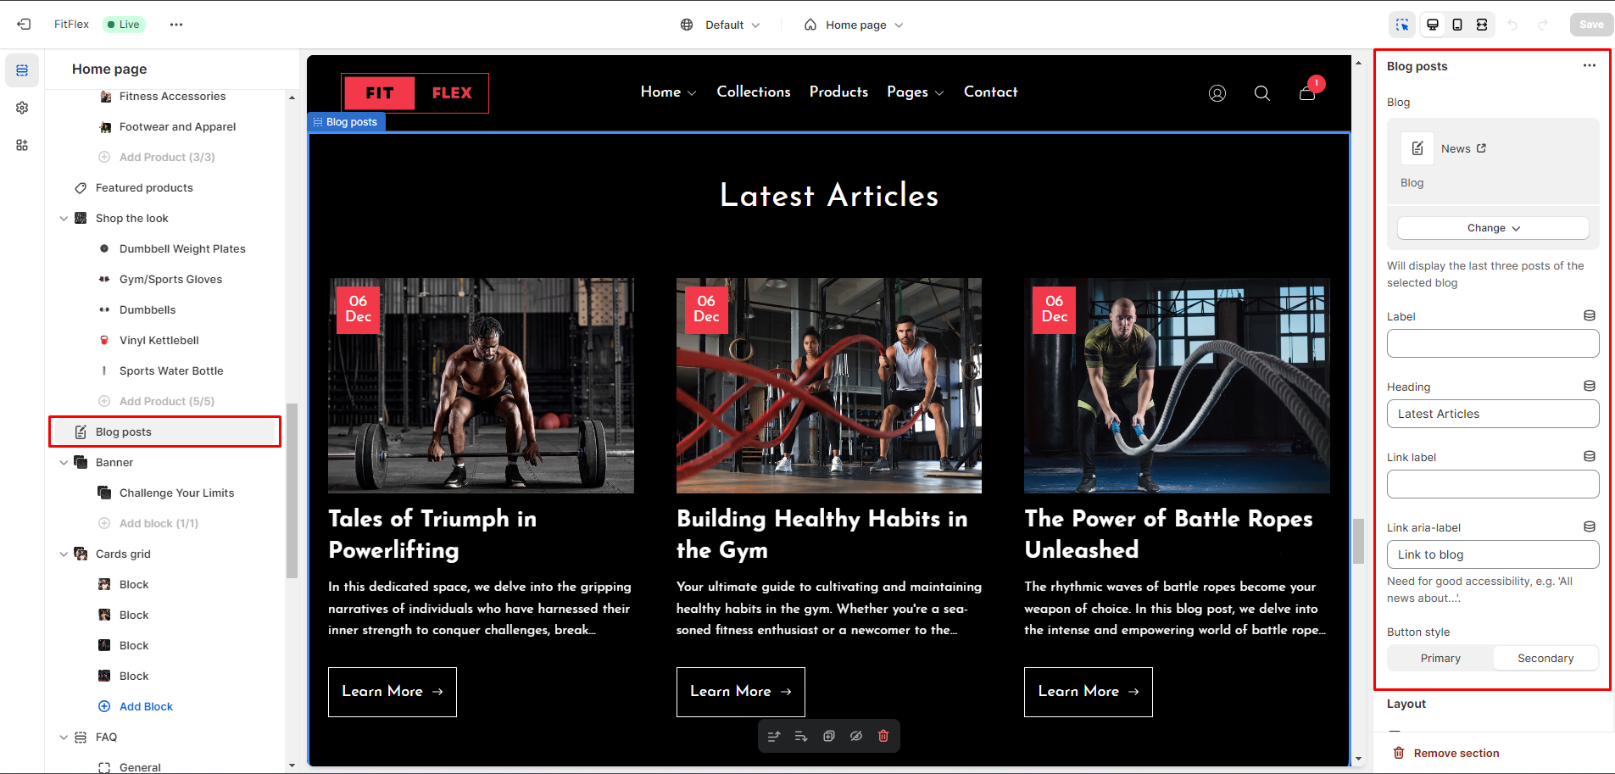Click the dynamic source icon beside Heading

tap(1590, 386)
